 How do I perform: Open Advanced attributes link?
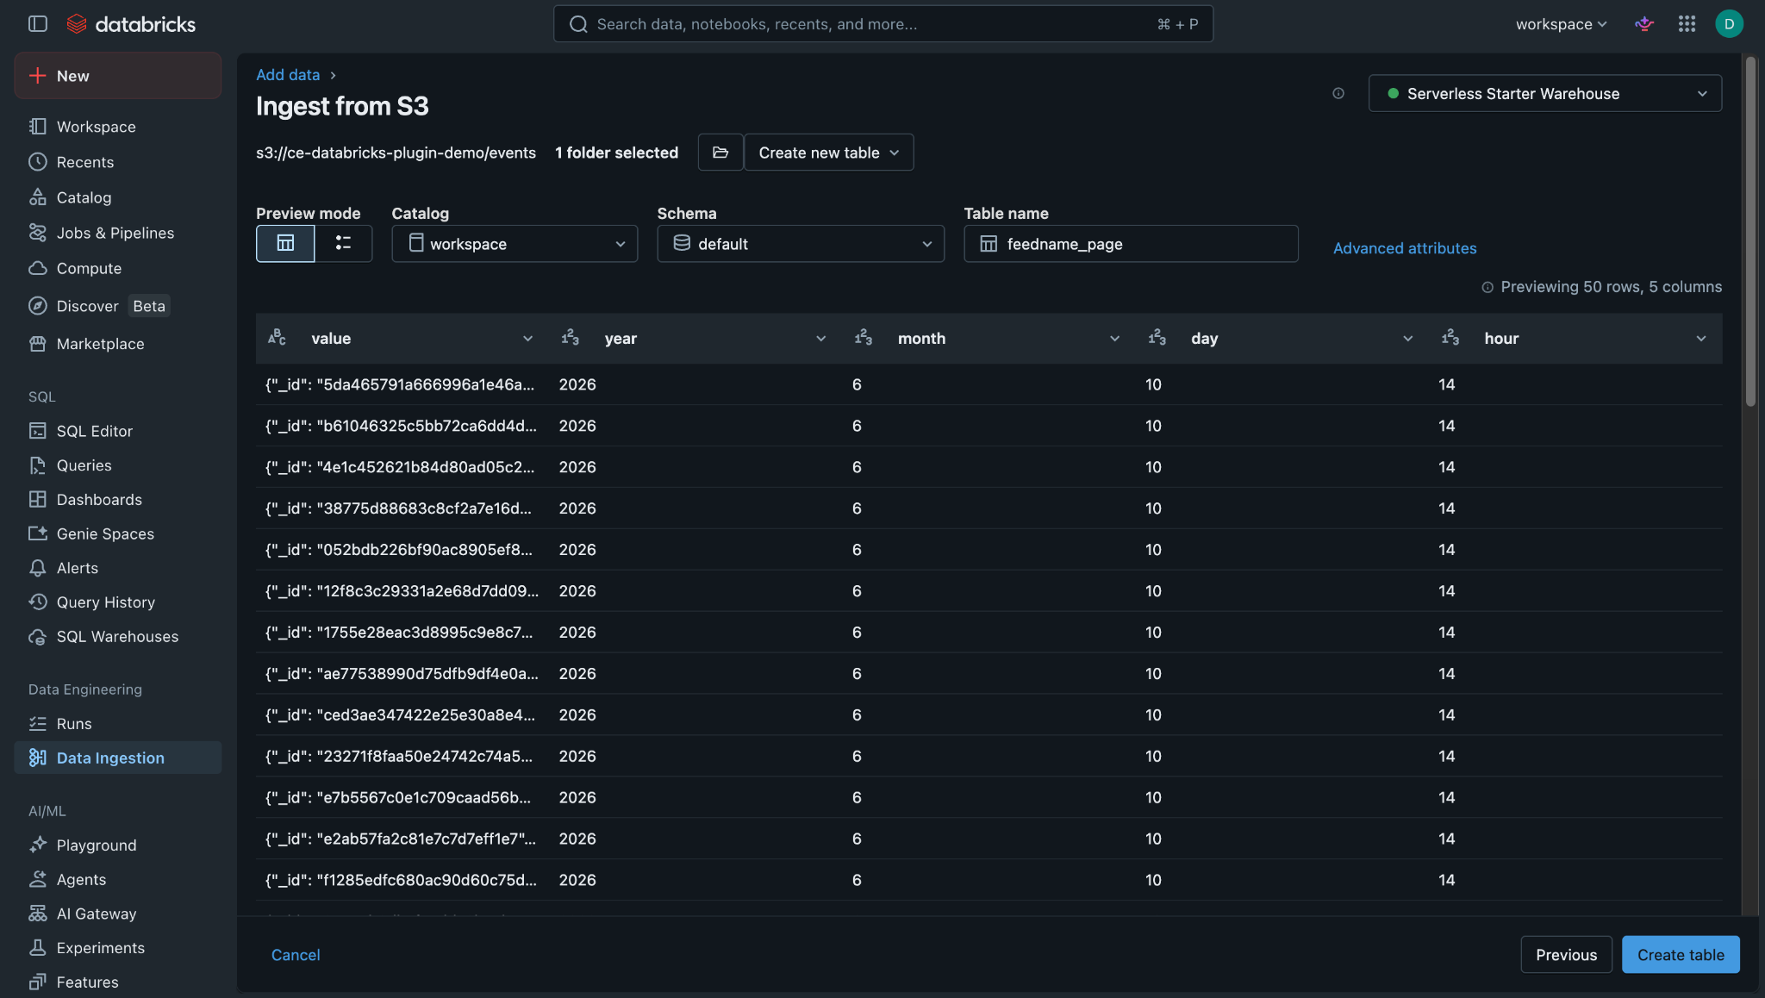[x=1405, y=248]
